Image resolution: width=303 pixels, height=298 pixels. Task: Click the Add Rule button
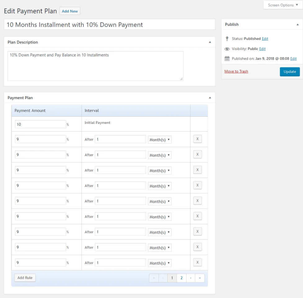25,278
